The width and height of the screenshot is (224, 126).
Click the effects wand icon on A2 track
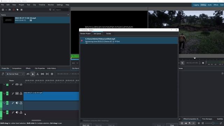(13, 112)
